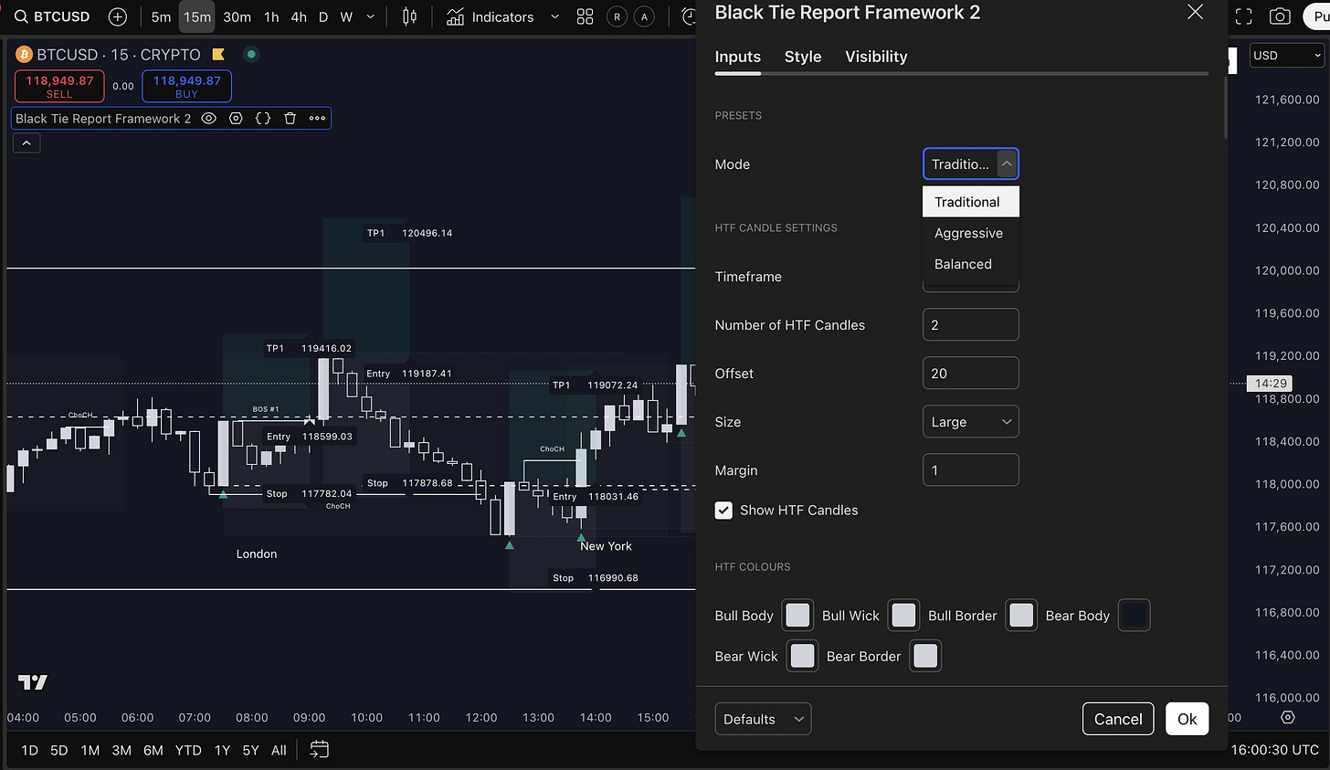Toggle Black Tie Report Framework visibility eye
The width and height of the screenshot is (1330, 770).
208,118
